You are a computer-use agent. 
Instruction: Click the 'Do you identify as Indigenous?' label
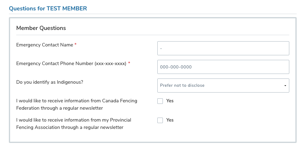[x=50, y=82]
